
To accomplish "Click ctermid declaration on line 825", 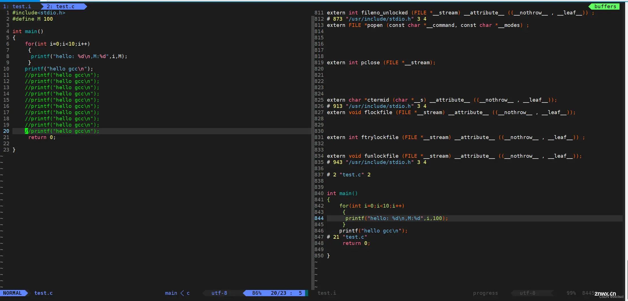I will pos(442,100).
